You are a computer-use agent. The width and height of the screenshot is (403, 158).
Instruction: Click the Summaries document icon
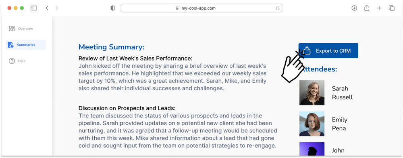(x=10, y=45)
